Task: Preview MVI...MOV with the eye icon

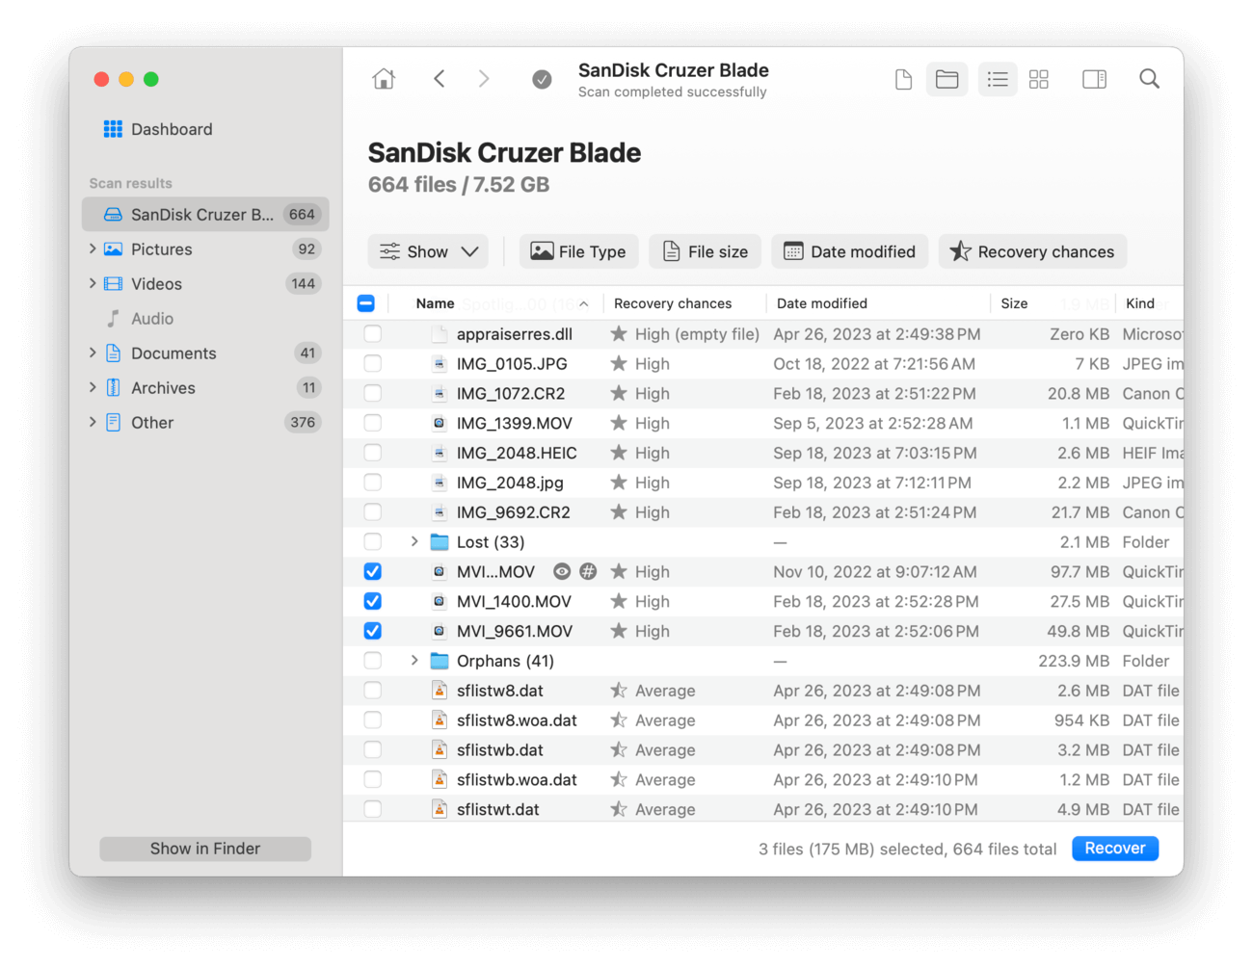Action: (562, 571)
